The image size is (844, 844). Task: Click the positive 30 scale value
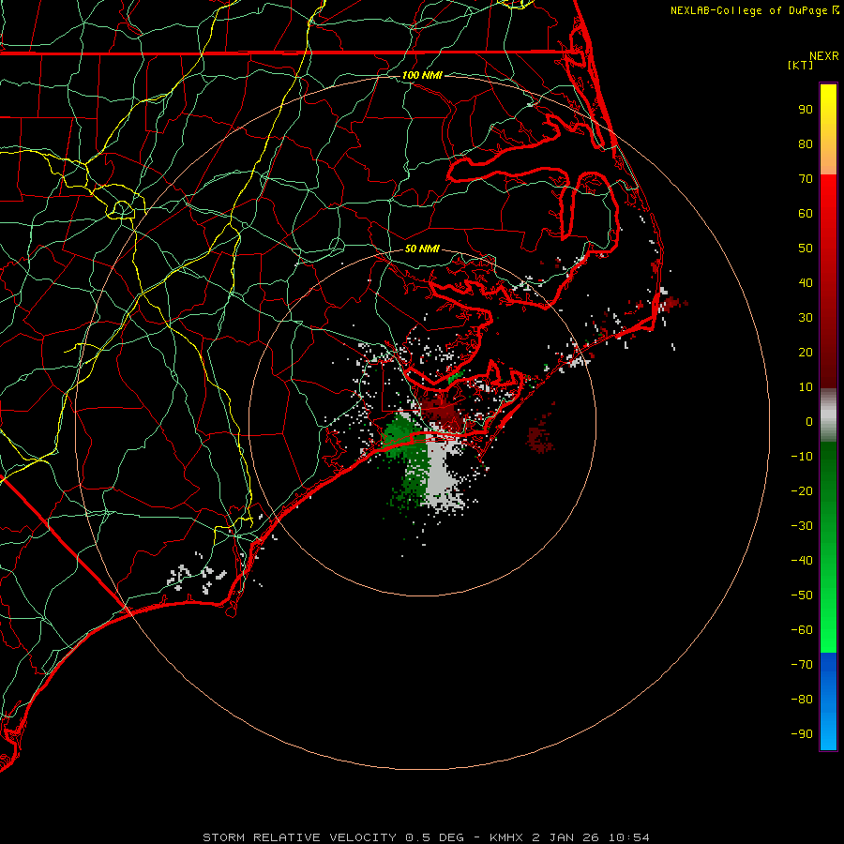[806, 318]
